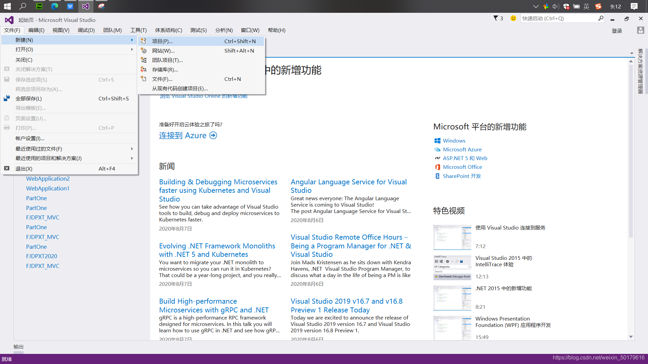This screenshot has width=648, height=364.
Task: Open Microsoft Edge from the taskbar
Action: (55, 6)
